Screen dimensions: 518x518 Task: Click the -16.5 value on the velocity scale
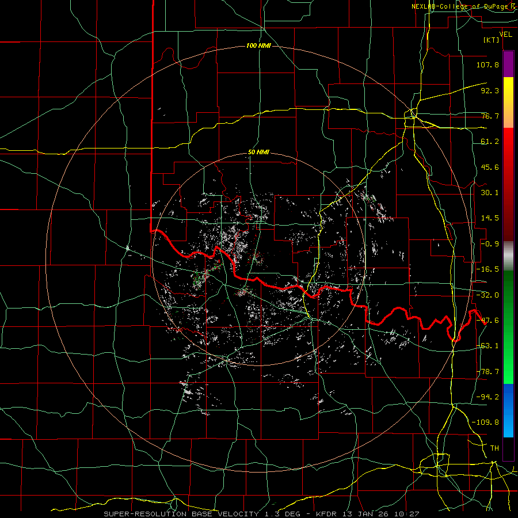click(487, 269)
